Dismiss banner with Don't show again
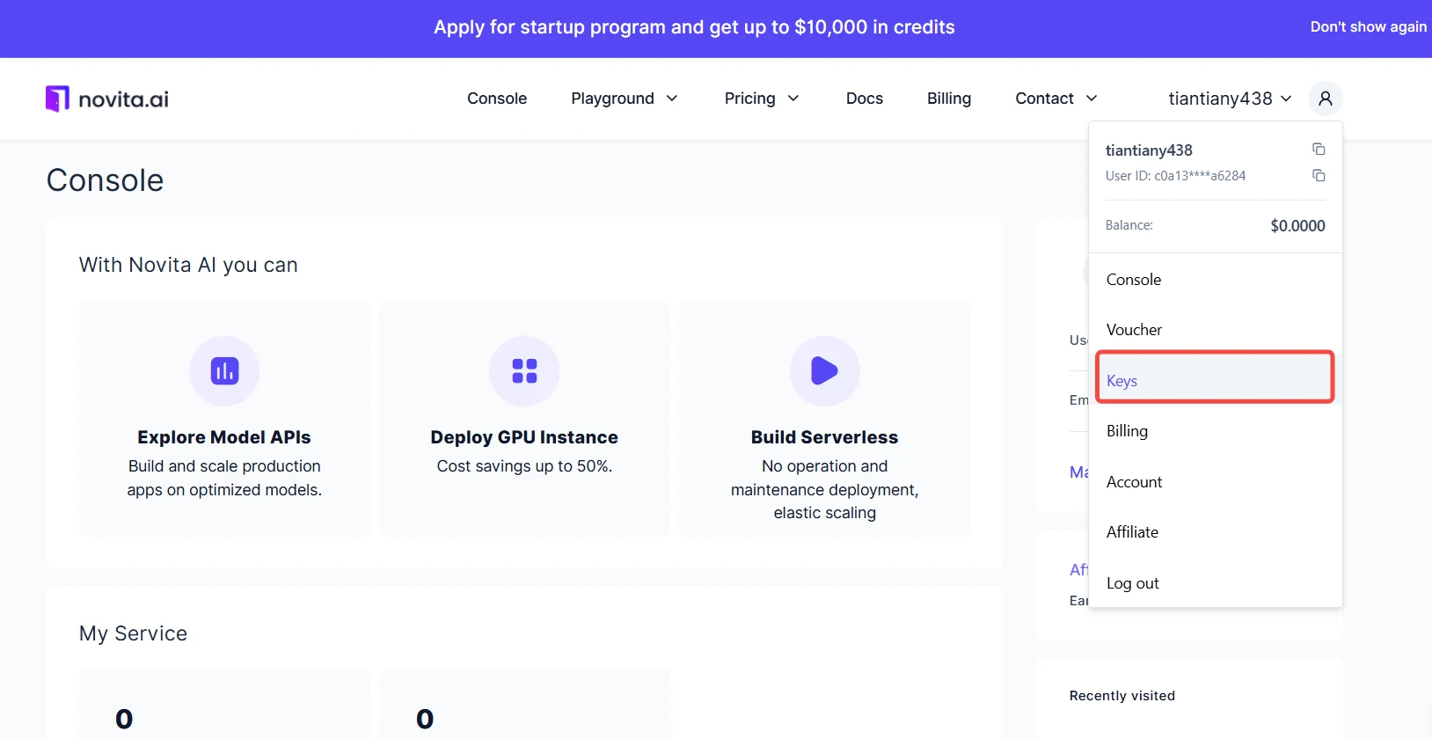1432x739 pixels. tap(1368, 27)
